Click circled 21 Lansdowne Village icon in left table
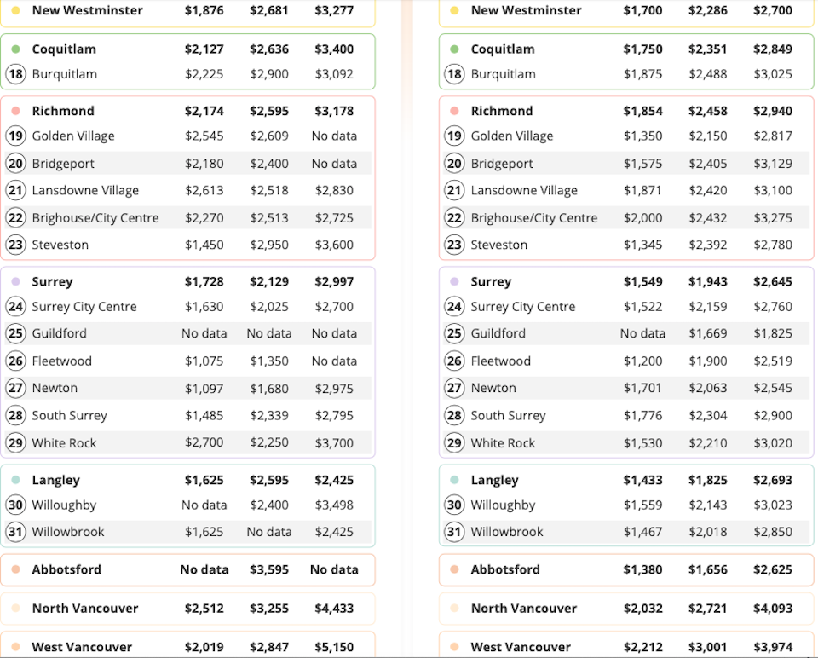The width and height of the screenshot is (818, 658). click(x=15, y=190)
